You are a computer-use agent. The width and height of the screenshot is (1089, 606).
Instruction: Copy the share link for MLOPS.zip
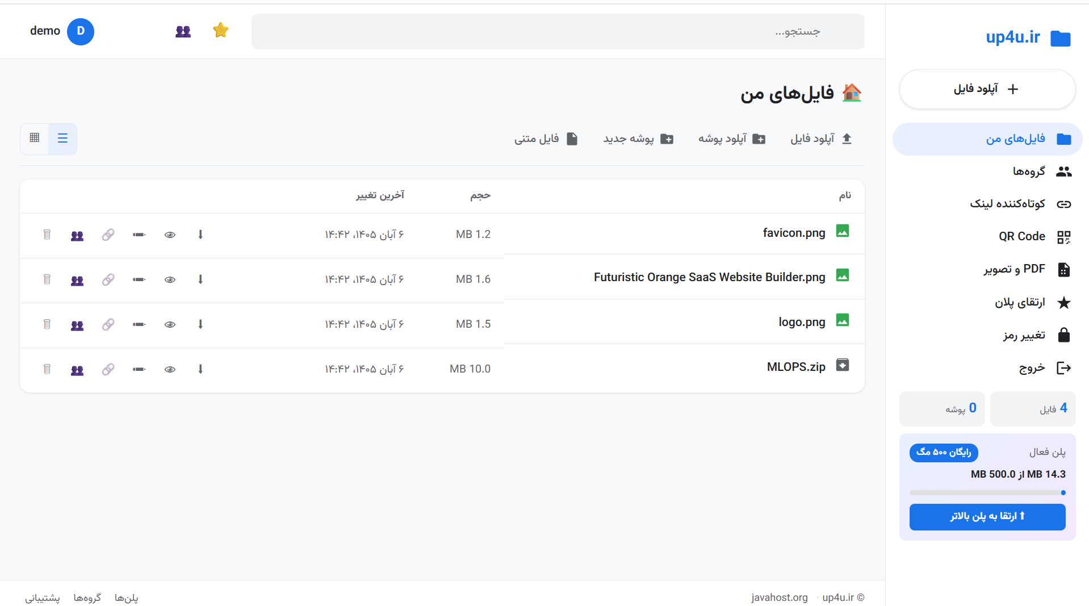point(108,369)
